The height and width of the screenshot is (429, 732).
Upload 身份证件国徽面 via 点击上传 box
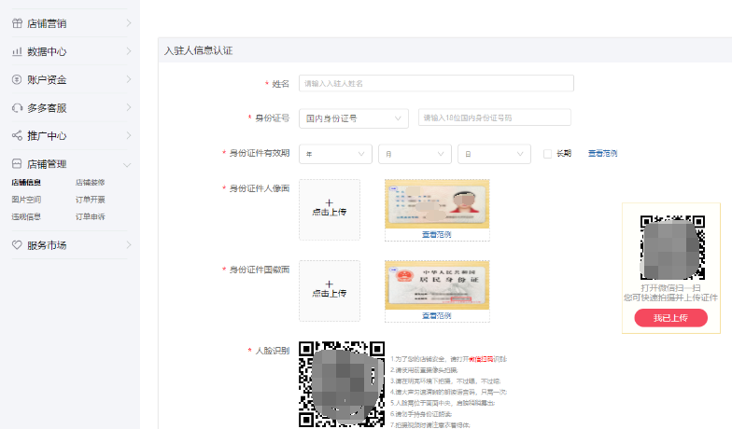[329, 291]
